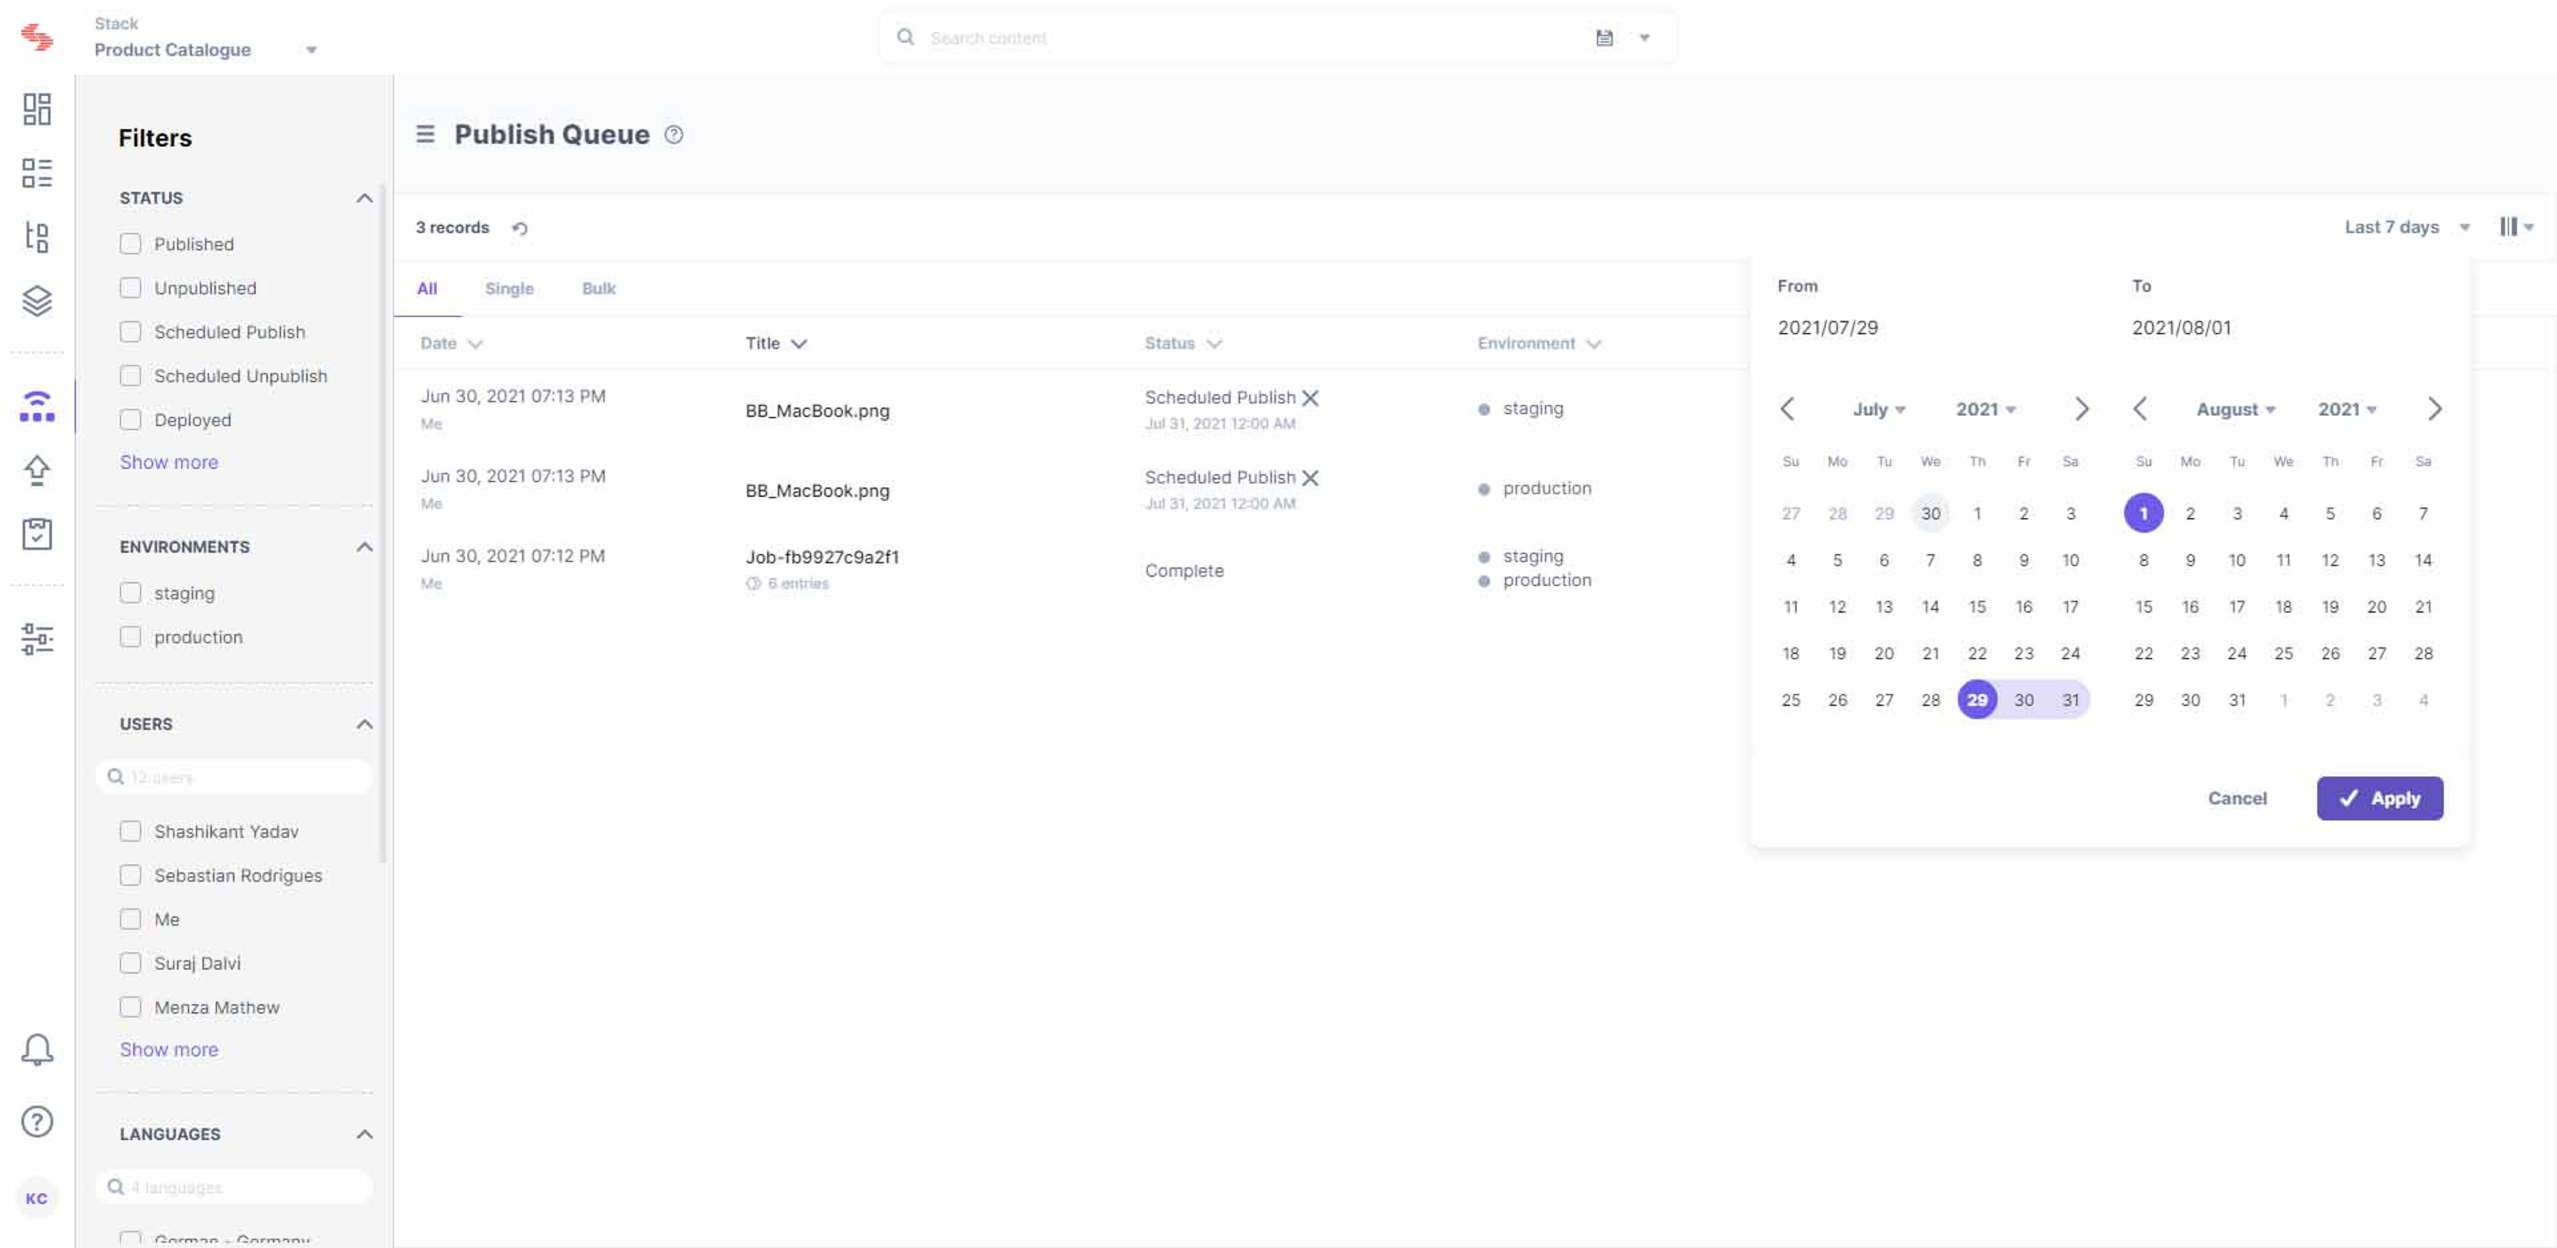Open saved searches icon in search bar
This screenshot has height=1248, width=2557.
[x=1604, y=38]
